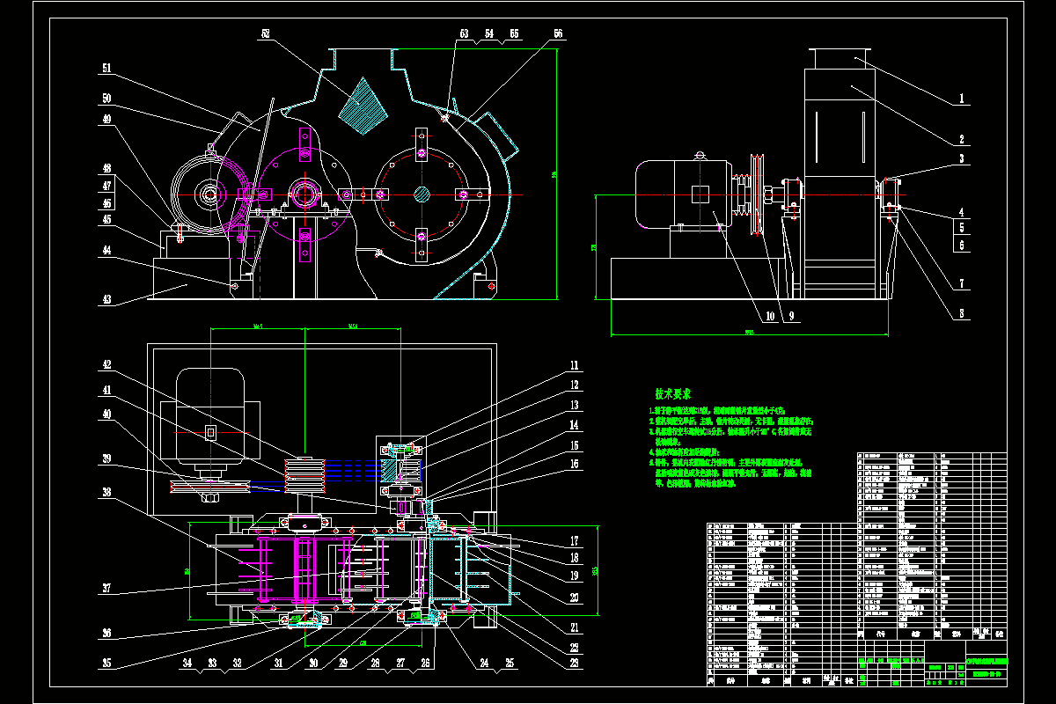This screenshot has height=704, width=1056.
Task: Pick part callout number 44
Action: pyautogui.click(x=107, y=250)
